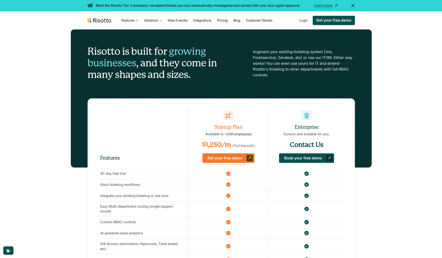Screen dimensions: 442x258
Task: Open the Learn more link in the banner
Action: [x=323, y=6]
